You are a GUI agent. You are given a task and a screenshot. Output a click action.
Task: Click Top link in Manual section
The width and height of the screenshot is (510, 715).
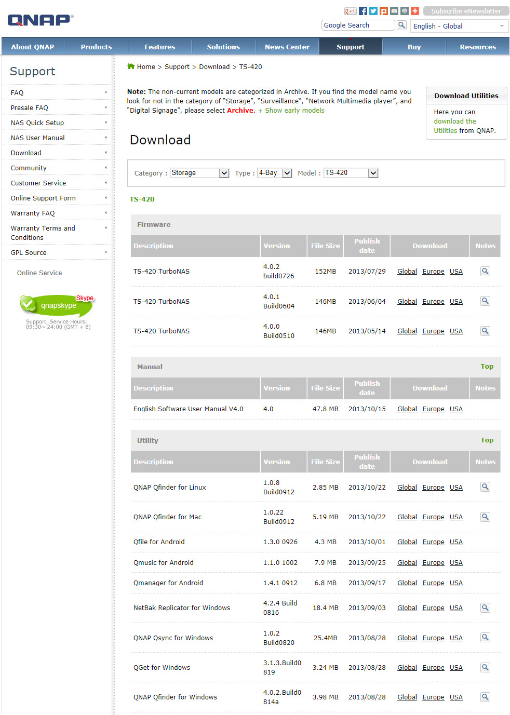click(x=487, y=367)
